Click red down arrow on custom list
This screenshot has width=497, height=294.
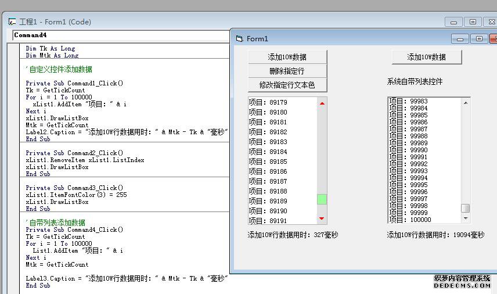(x=322, y=218)
